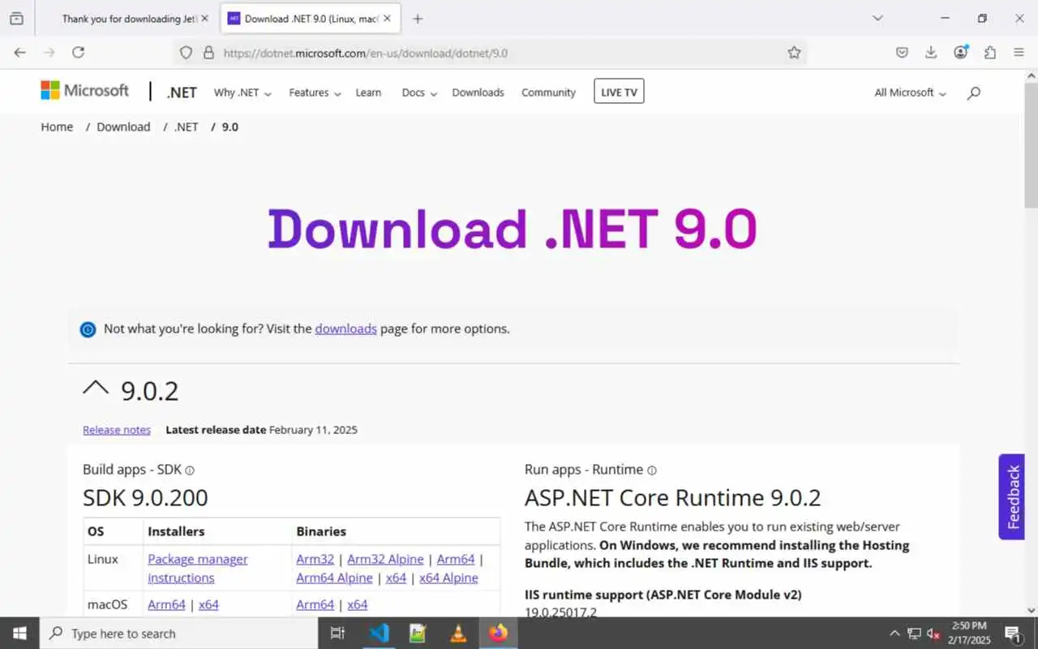Screen dimensions: 1038x649
Task: Open the Firefox hamburger menu
Action: (x=1019, y=52)
